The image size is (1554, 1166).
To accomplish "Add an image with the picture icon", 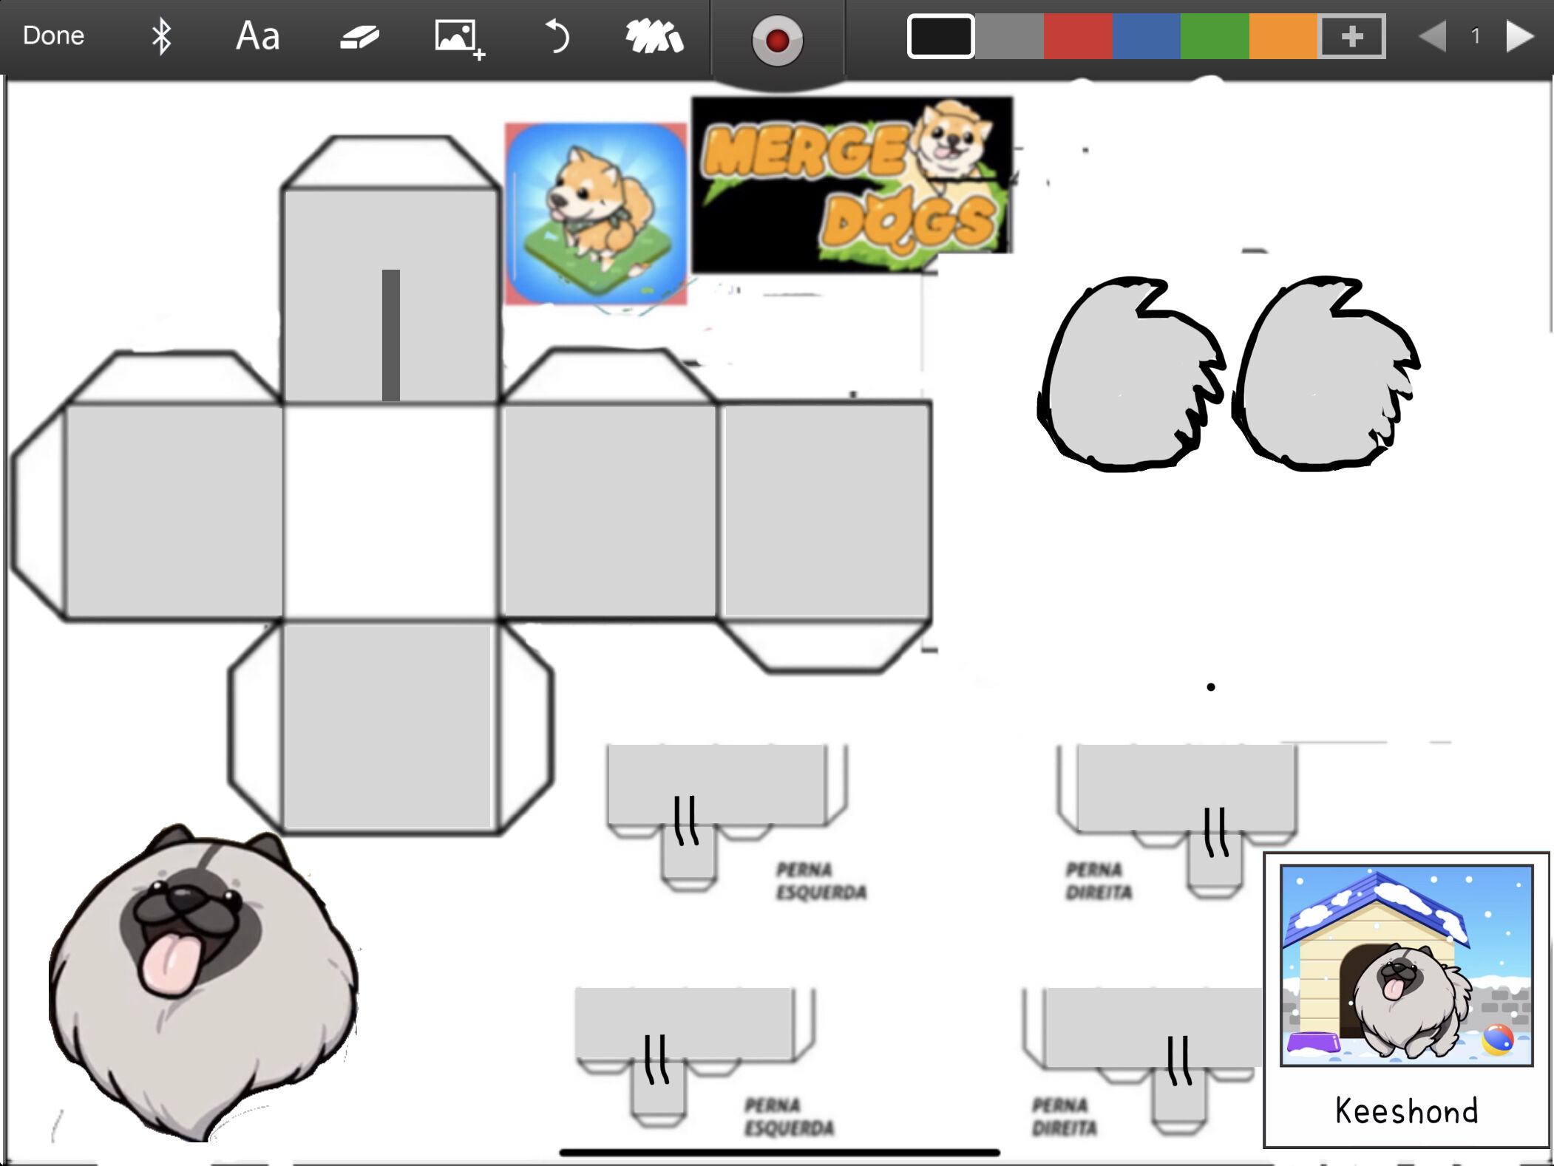I will point(459,38).
